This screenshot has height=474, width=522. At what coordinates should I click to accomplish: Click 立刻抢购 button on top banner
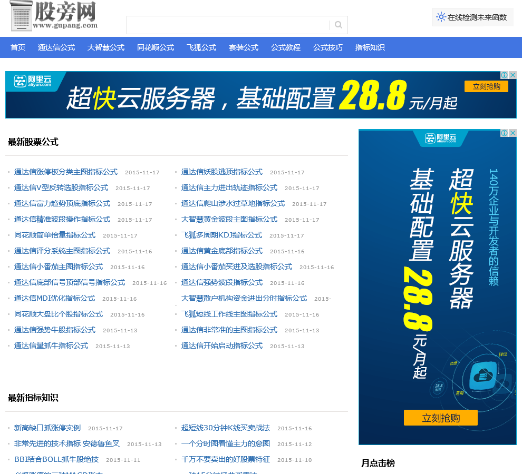click(x=486, y=86)
